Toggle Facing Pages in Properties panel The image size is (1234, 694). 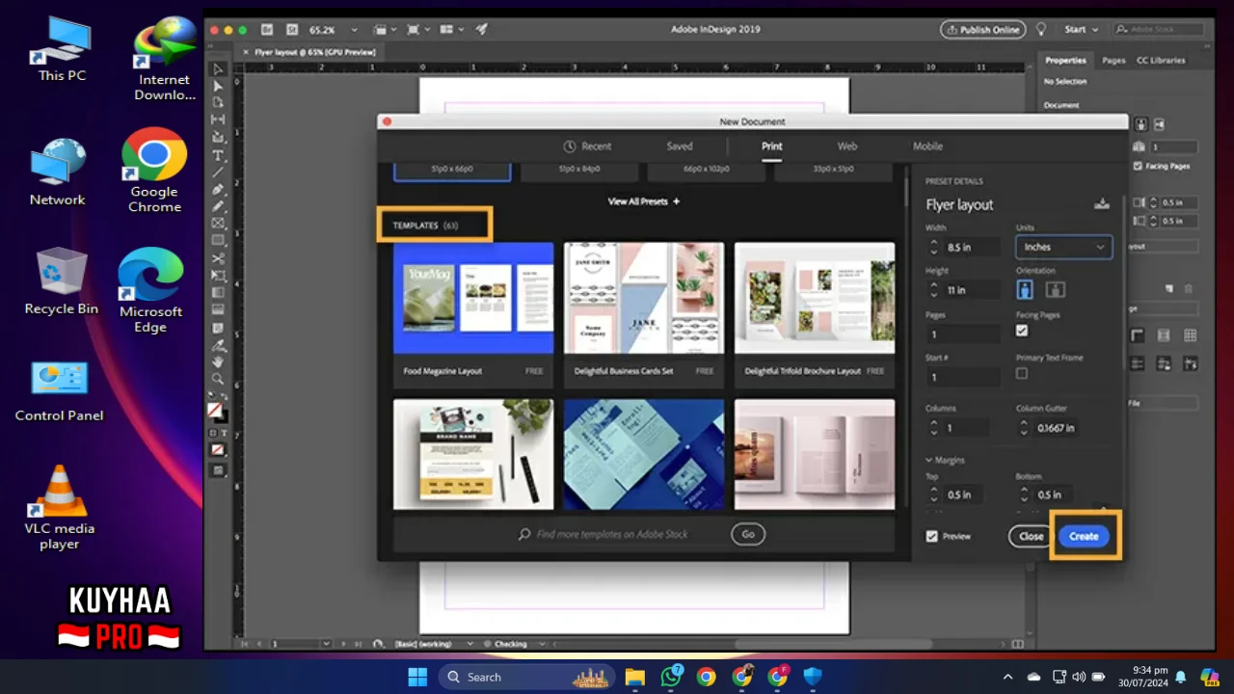tap(1139, 166)
